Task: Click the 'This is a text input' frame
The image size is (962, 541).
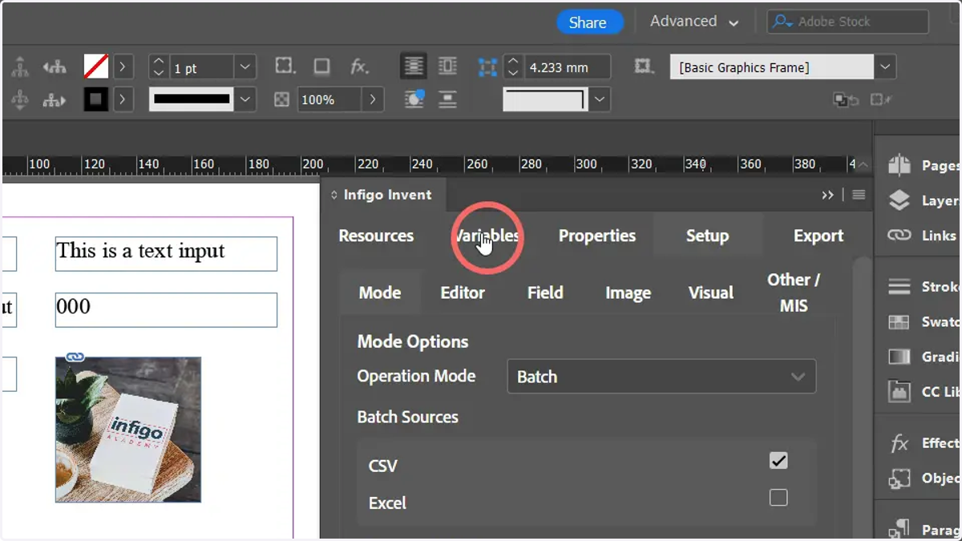Action: (166, 253)
